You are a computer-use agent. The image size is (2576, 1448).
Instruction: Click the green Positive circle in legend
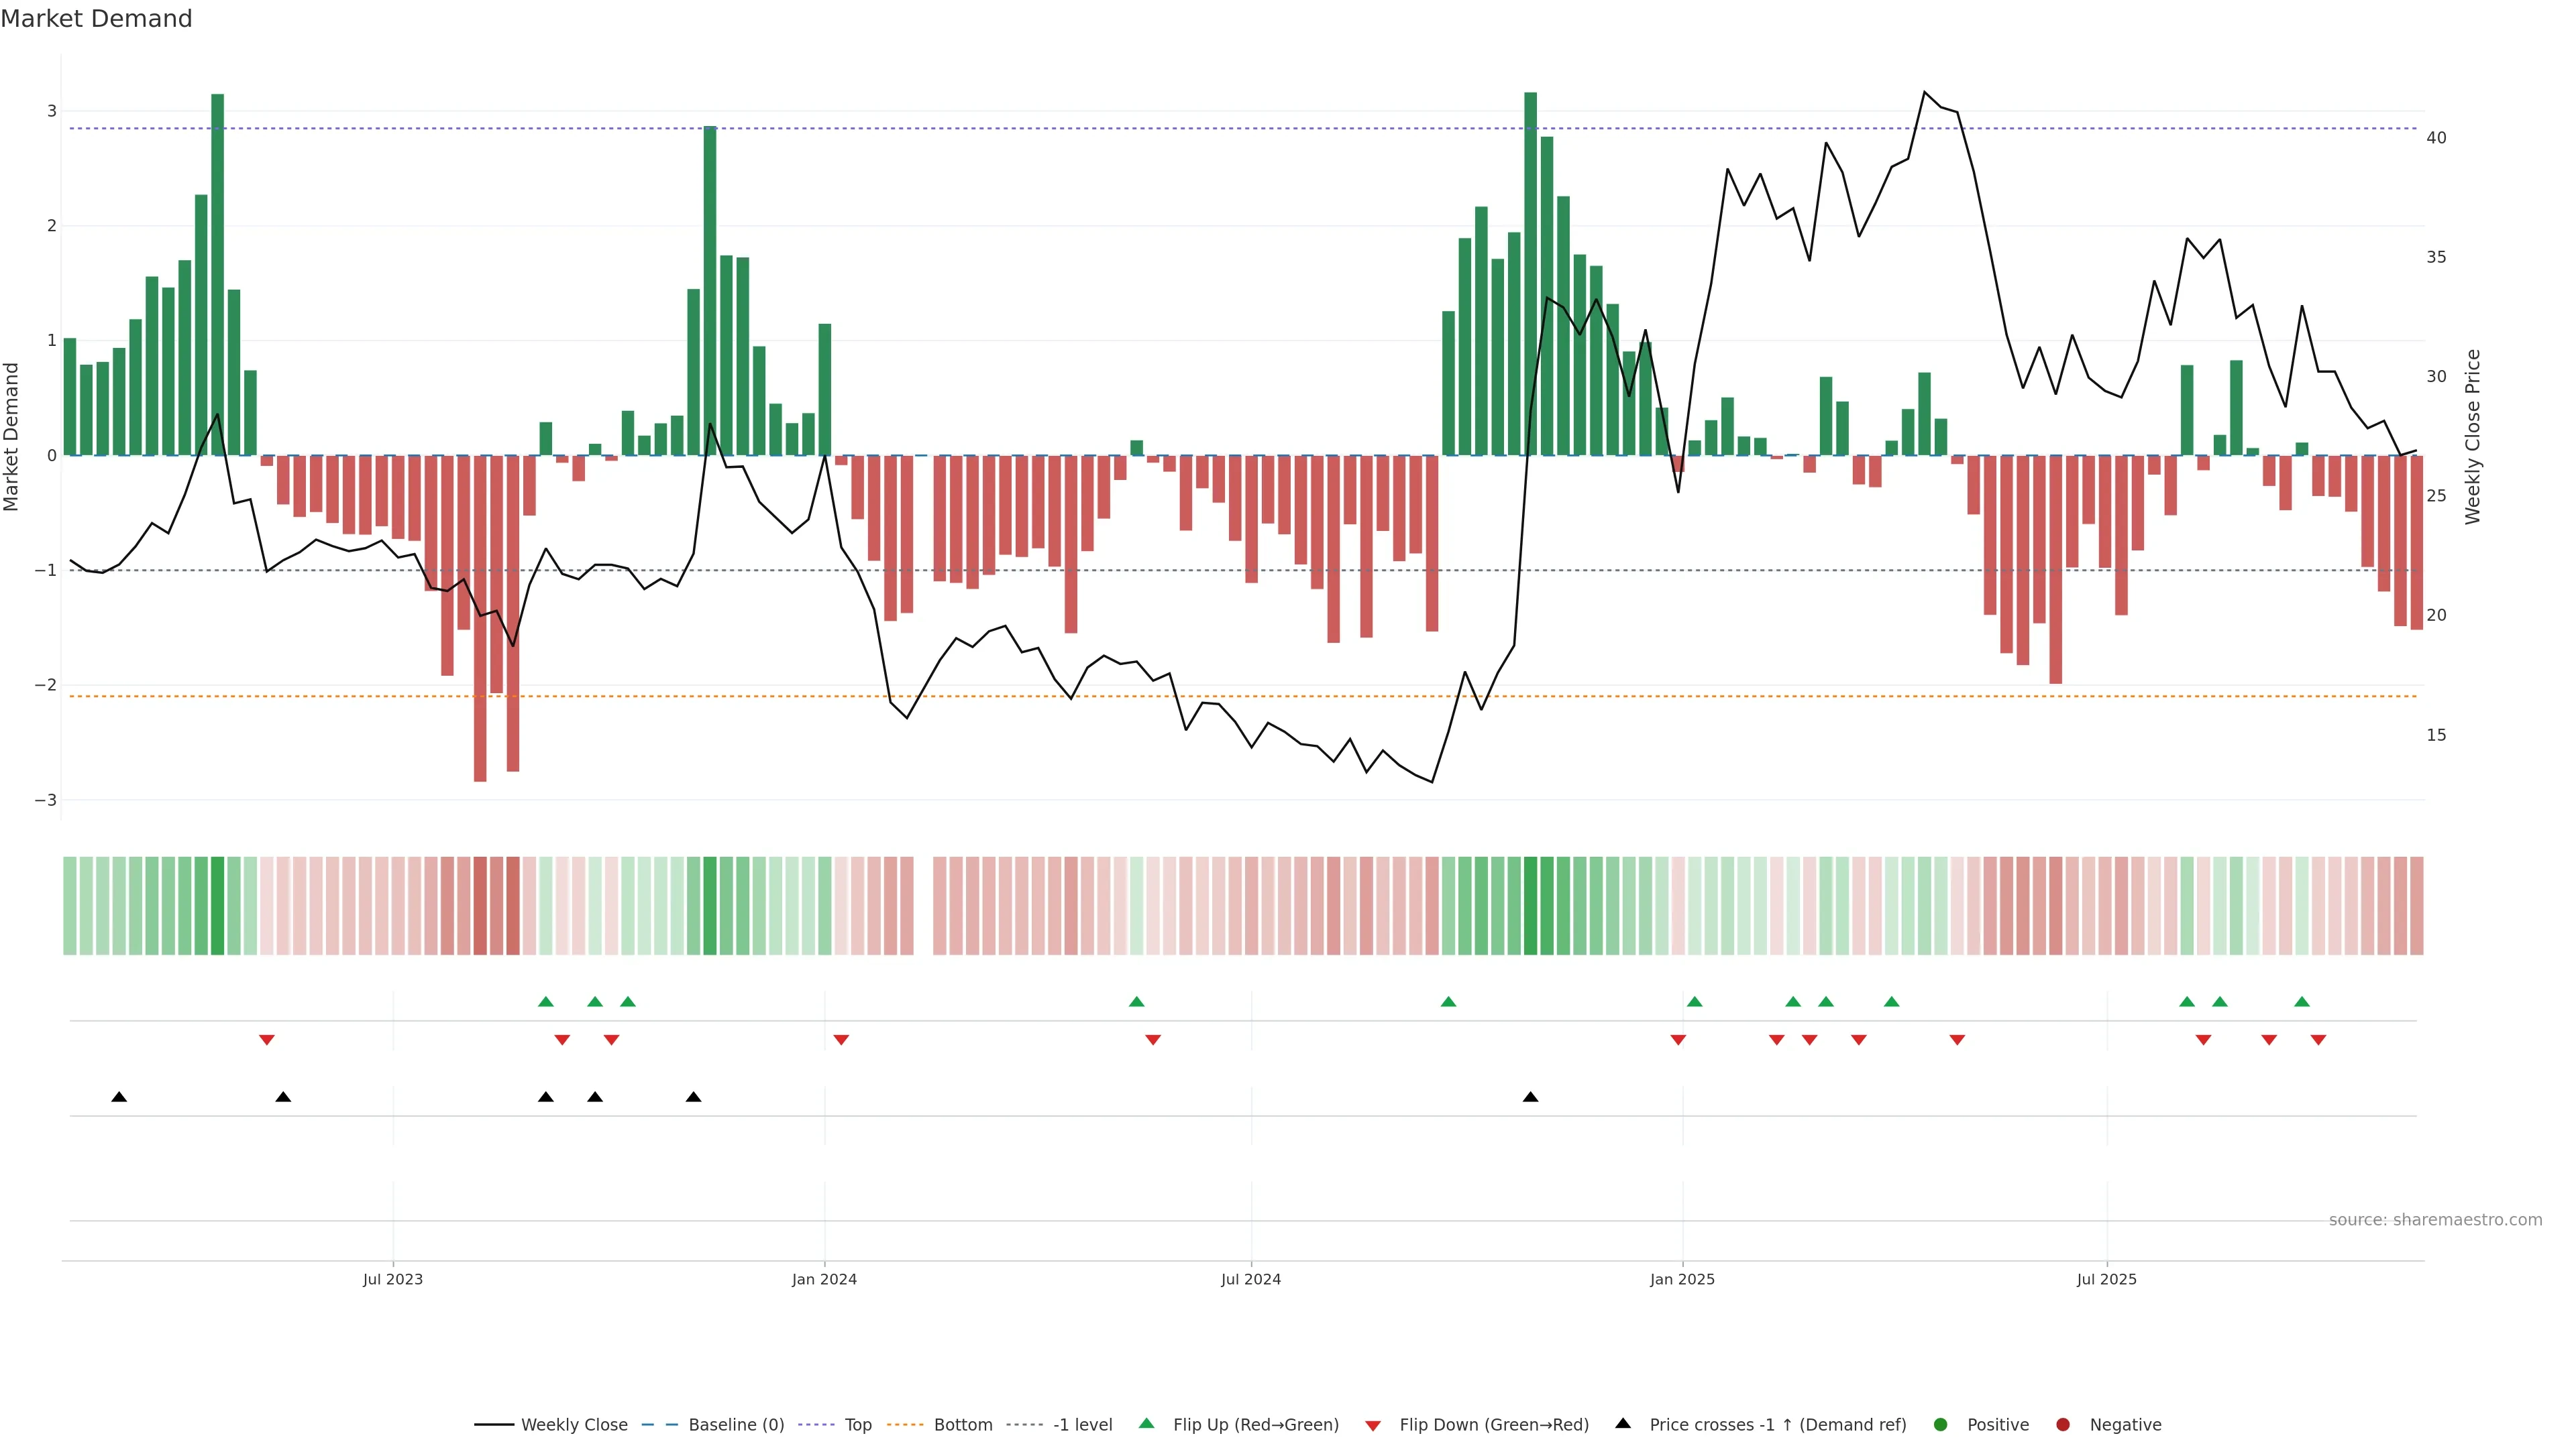click(1941, 1424)
